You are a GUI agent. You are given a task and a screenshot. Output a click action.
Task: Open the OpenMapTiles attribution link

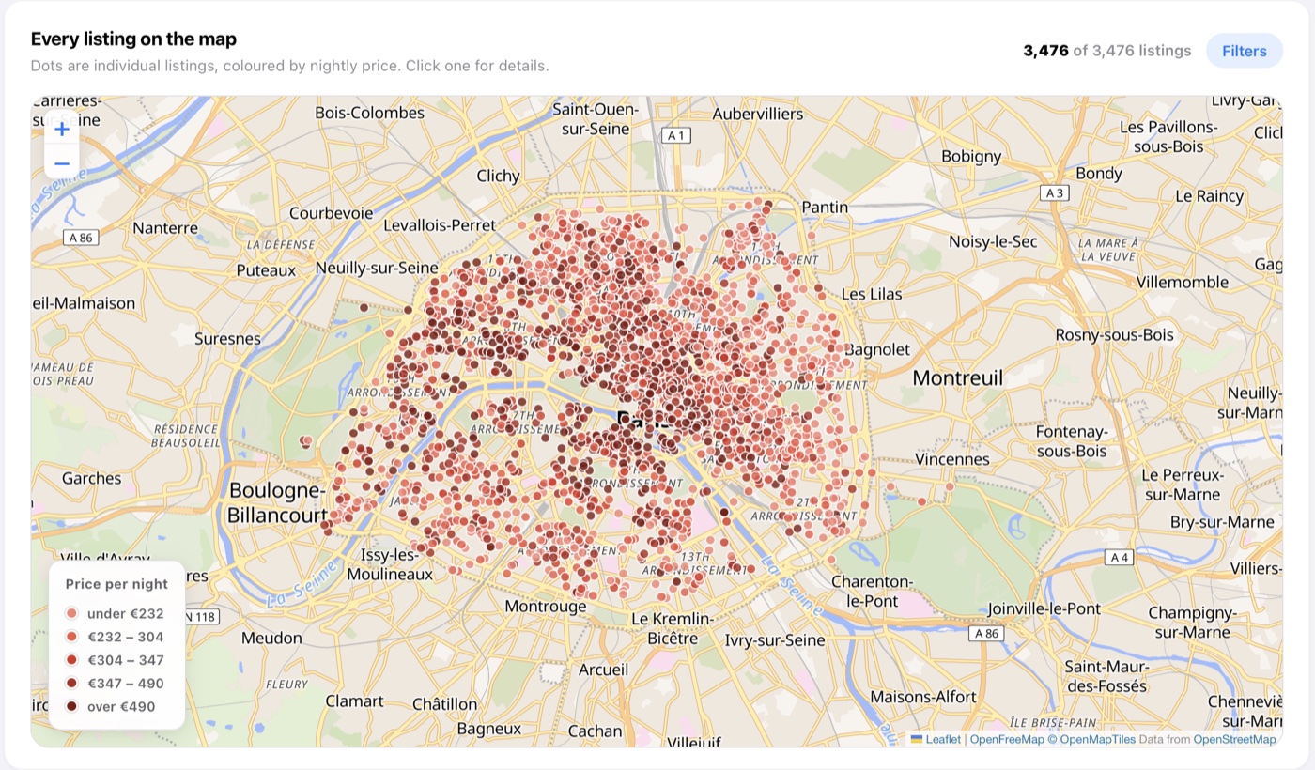pyautogui.click(x=1091, y=739)
